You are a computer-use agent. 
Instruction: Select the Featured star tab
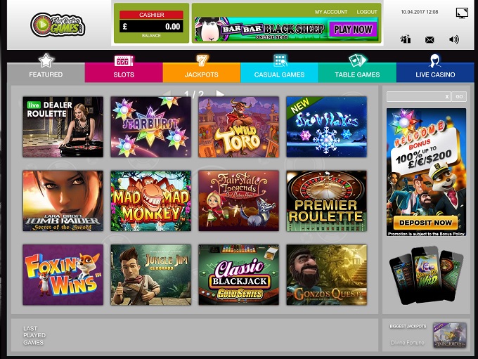tap(46, 68)
